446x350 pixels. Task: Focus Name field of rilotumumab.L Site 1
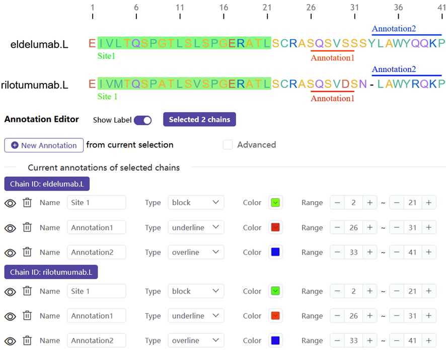(x=97, y=291)
